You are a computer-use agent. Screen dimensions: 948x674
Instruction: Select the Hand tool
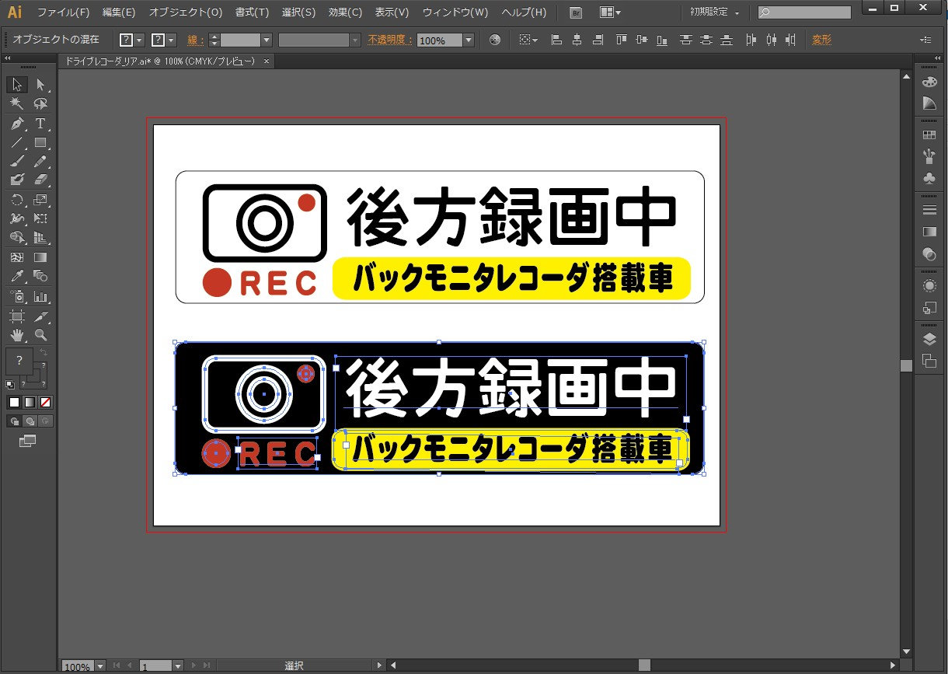[x=17, y=335]
